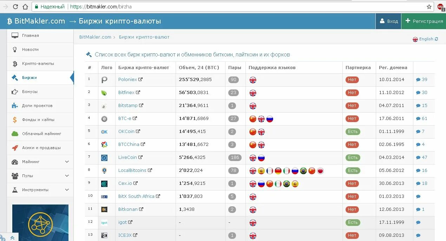Click the 90 pairs badge for Poloniex
The image size is (446, 241).
coord(234,80)
